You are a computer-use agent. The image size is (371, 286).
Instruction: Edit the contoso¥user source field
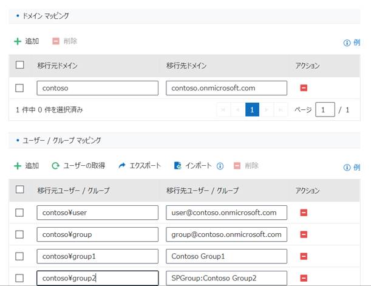click(98, 213)
